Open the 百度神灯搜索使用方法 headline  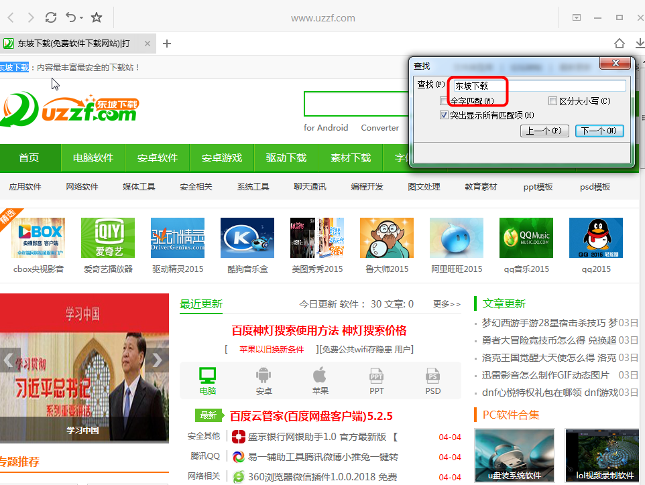(318, 330)
